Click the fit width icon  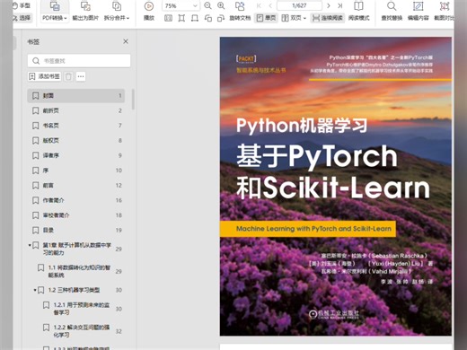pyautogui.click(x=195, y=18)
